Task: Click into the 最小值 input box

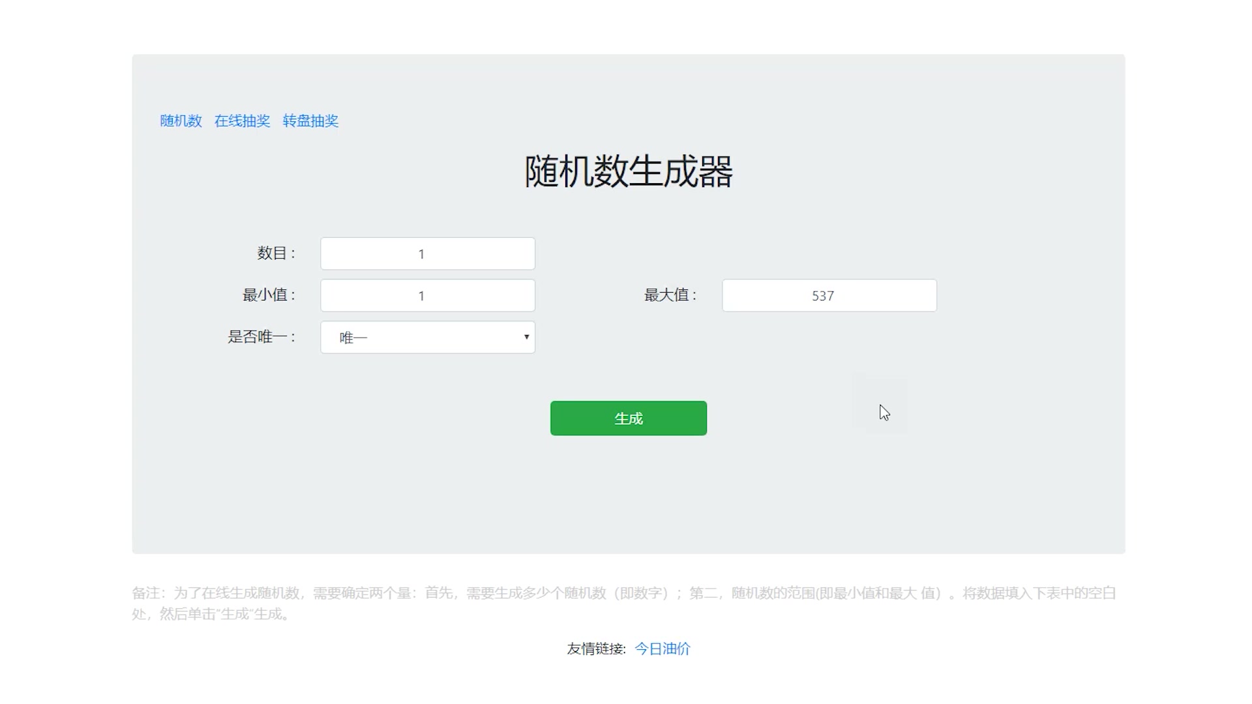Action: tap(427, 295)
